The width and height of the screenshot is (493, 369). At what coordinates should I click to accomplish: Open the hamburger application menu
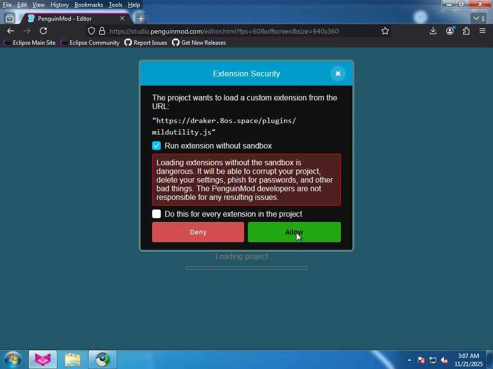click(482, 31)
